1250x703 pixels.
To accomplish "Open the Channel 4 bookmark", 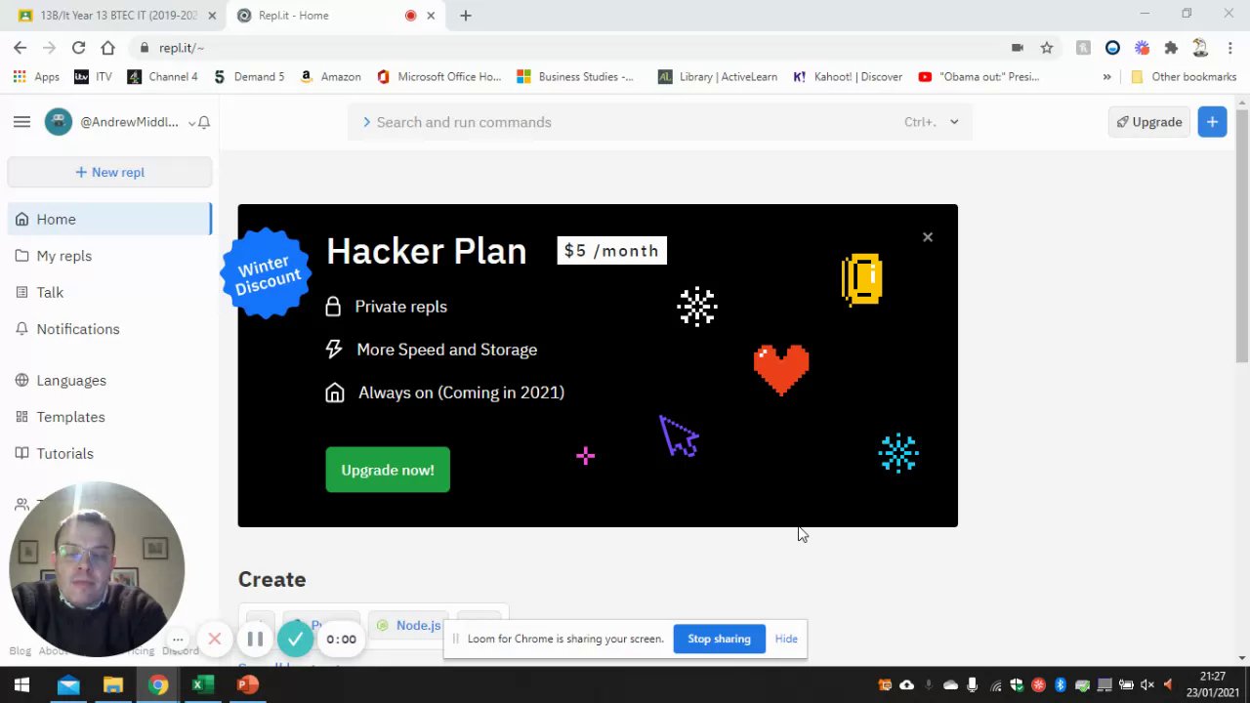I will pos(162,76).
